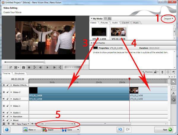Toggle the lock on Video 2 track
The image size is (178, 135).
point(7,92)
